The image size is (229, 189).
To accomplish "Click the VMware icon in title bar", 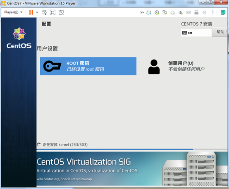I will [3, 3].
